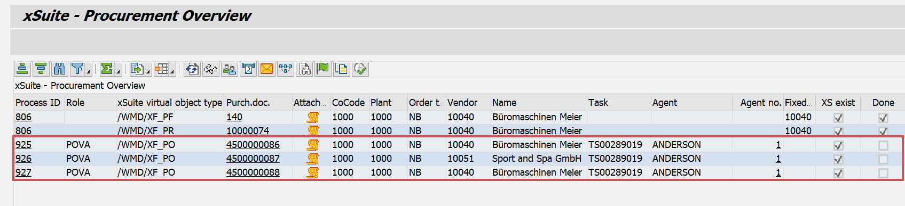Toggle XS exist checkbox for Purch.doc. 140

(x=838, y=118)
